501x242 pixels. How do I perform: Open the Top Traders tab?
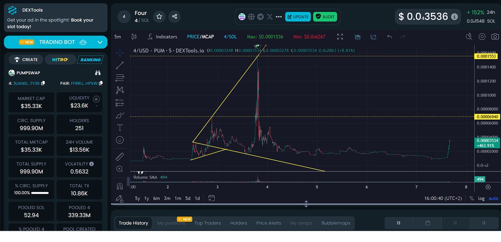207,223
